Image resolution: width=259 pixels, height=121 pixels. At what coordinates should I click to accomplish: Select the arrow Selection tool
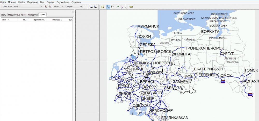pos(126,6)
